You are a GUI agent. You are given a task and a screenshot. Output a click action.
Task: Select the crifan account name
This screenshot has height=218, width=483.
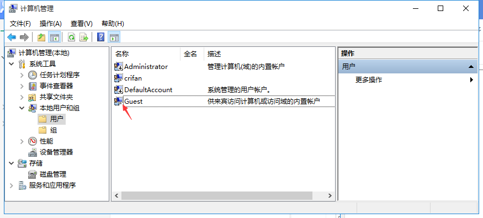[x=133, y=78]
